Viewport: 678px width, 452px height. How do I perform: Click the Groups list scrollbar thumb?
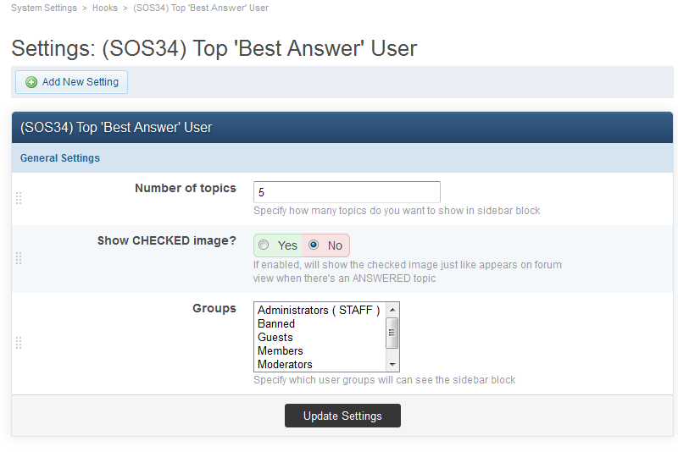pos(392,332)
